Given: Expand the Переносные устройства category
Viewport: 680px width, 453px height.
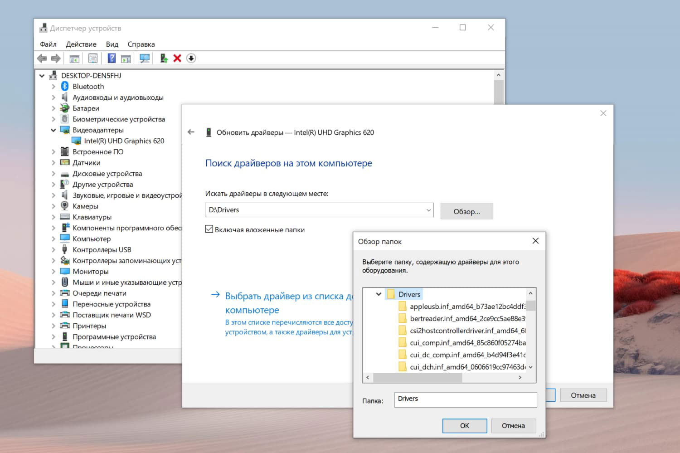Looking at the screenshot, I should [x=53, y=304].
